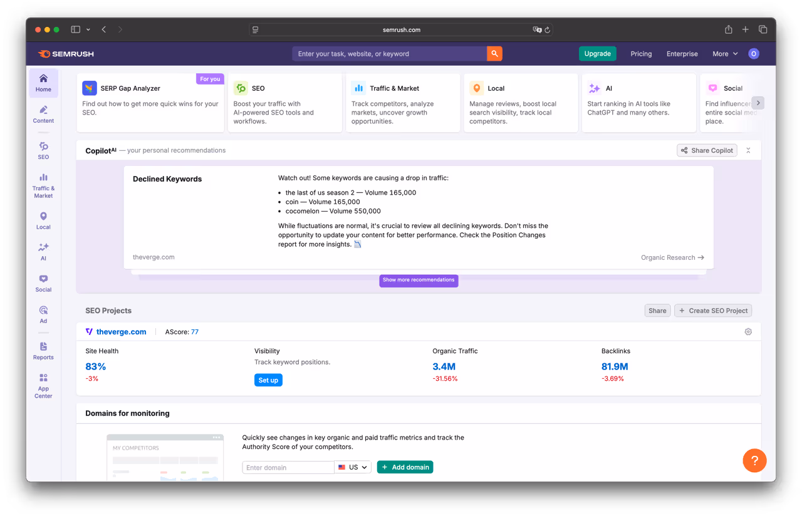Collapse the Copilot recommendations panel
Screen dimensions: 802x516
(748, 150)
